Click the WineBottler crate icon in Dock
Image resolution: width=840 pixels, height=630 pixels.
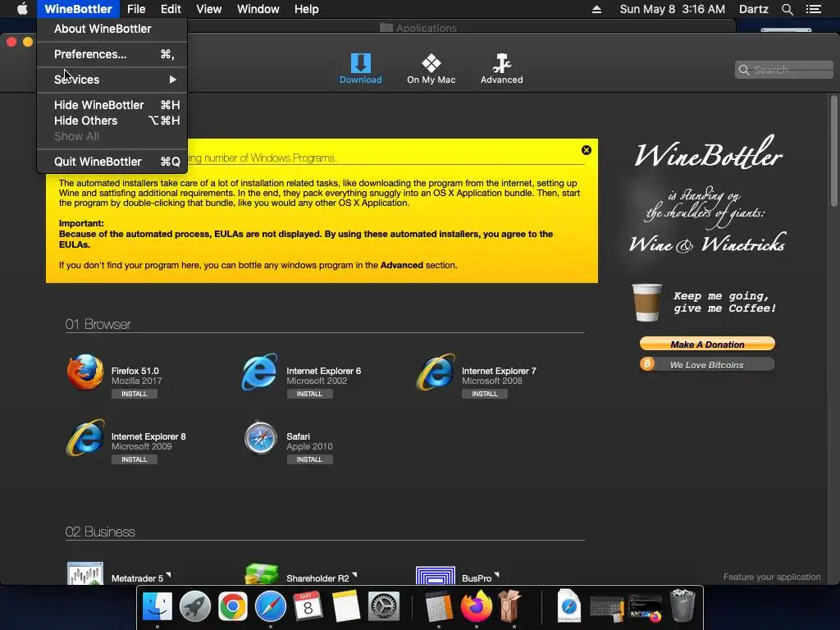(x=509, y=606)
